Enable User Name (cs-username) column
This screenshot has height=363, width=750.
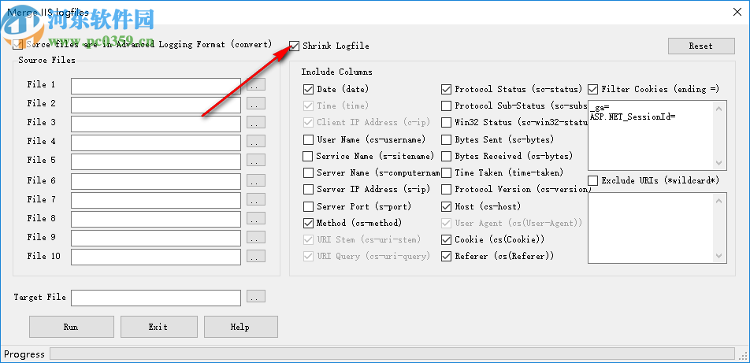click(308, 139)
